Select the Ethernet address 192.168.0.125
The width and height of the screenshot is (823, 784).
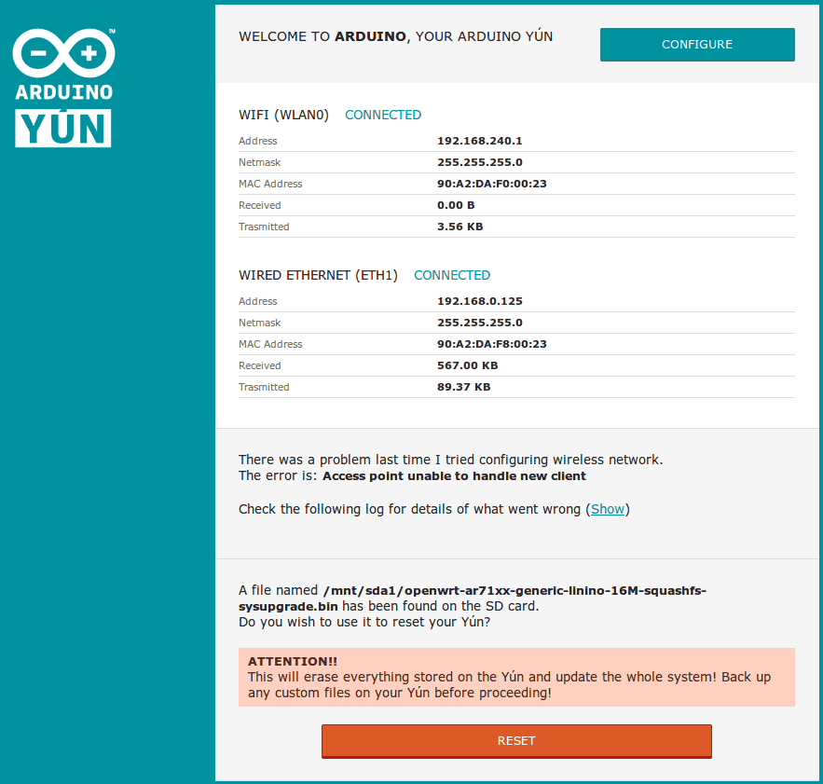[x=479, y=301]
